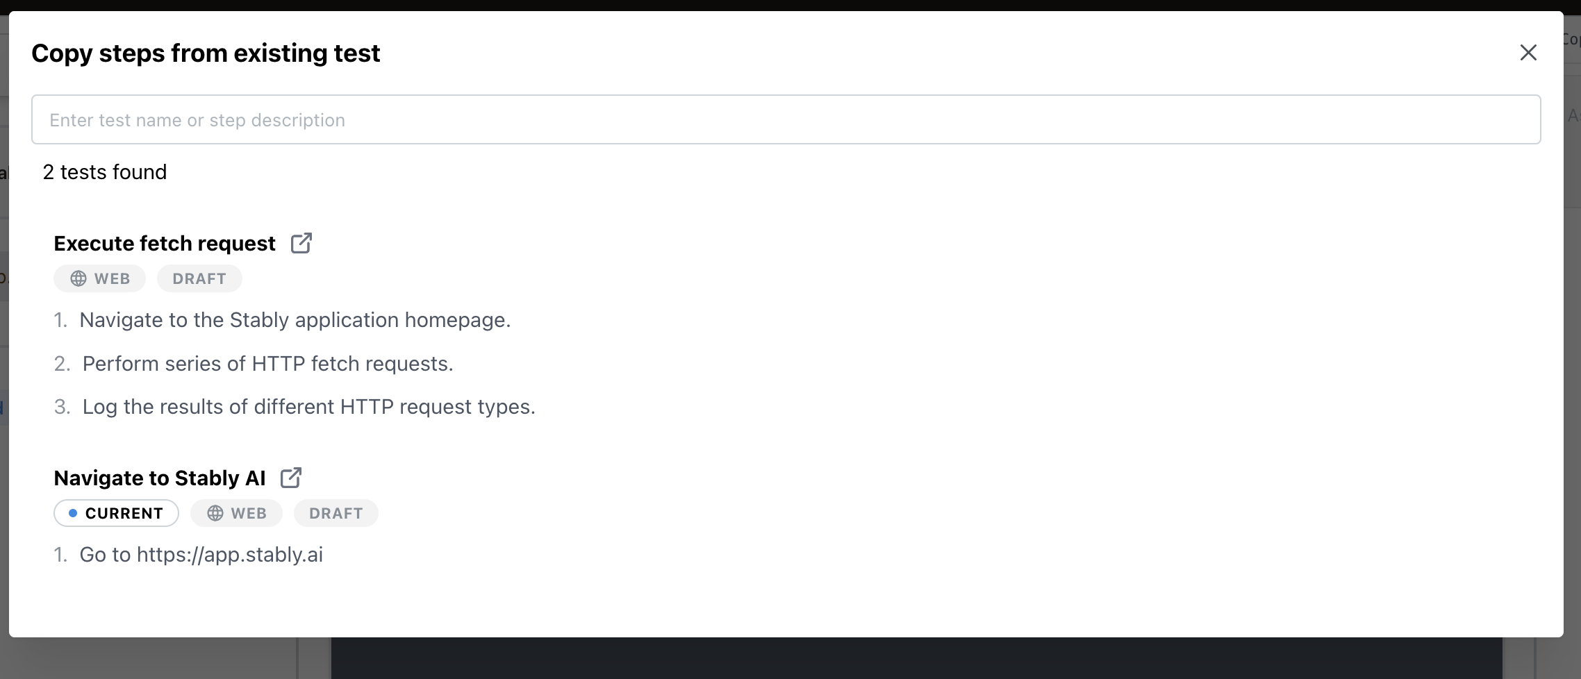The image size is (1581, 679).
Task: Click DRAFT badge under Navigate to Stably AI
Action: 336,513
